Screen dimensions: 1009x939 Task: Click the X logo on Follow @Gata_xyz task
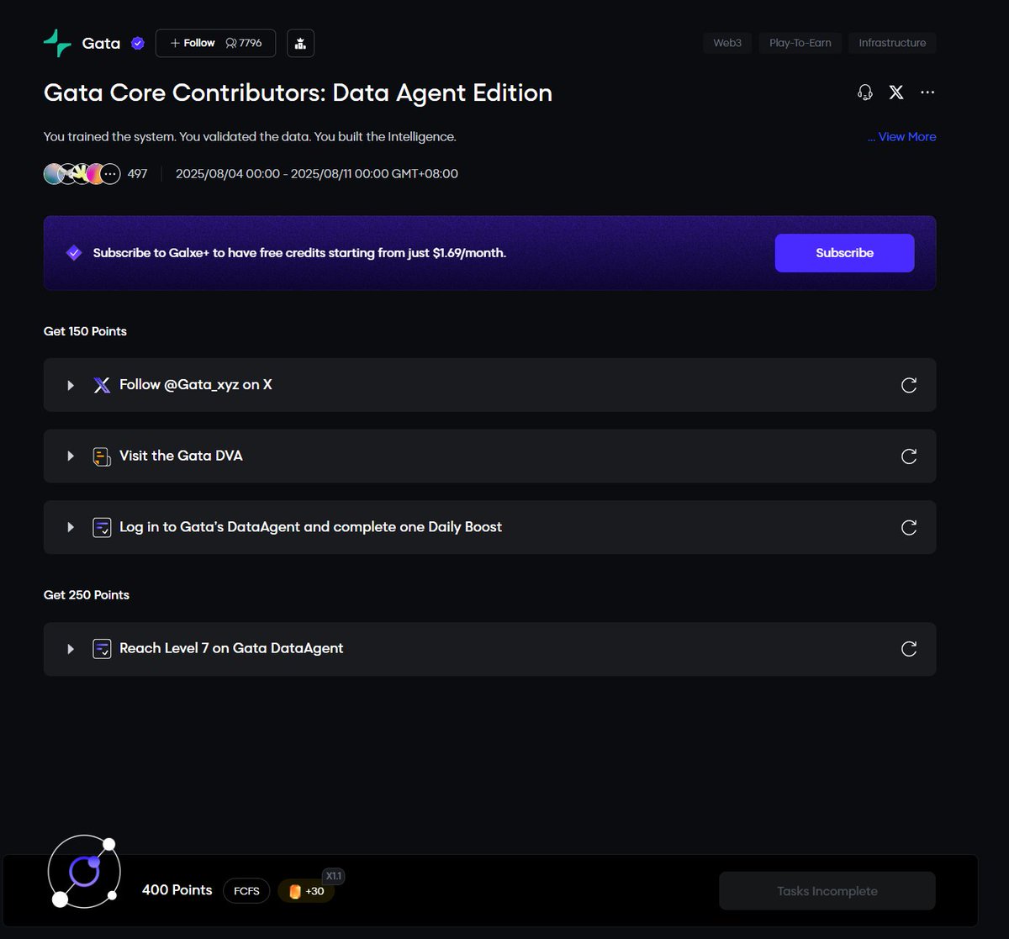[x=102, y=385]
